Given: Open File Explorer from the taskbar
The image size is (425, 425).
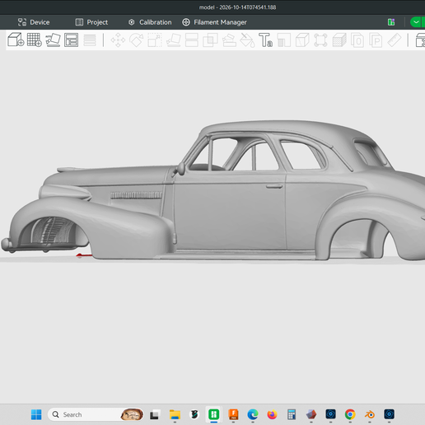Looking at the screenshot, I should click(175, 414).
